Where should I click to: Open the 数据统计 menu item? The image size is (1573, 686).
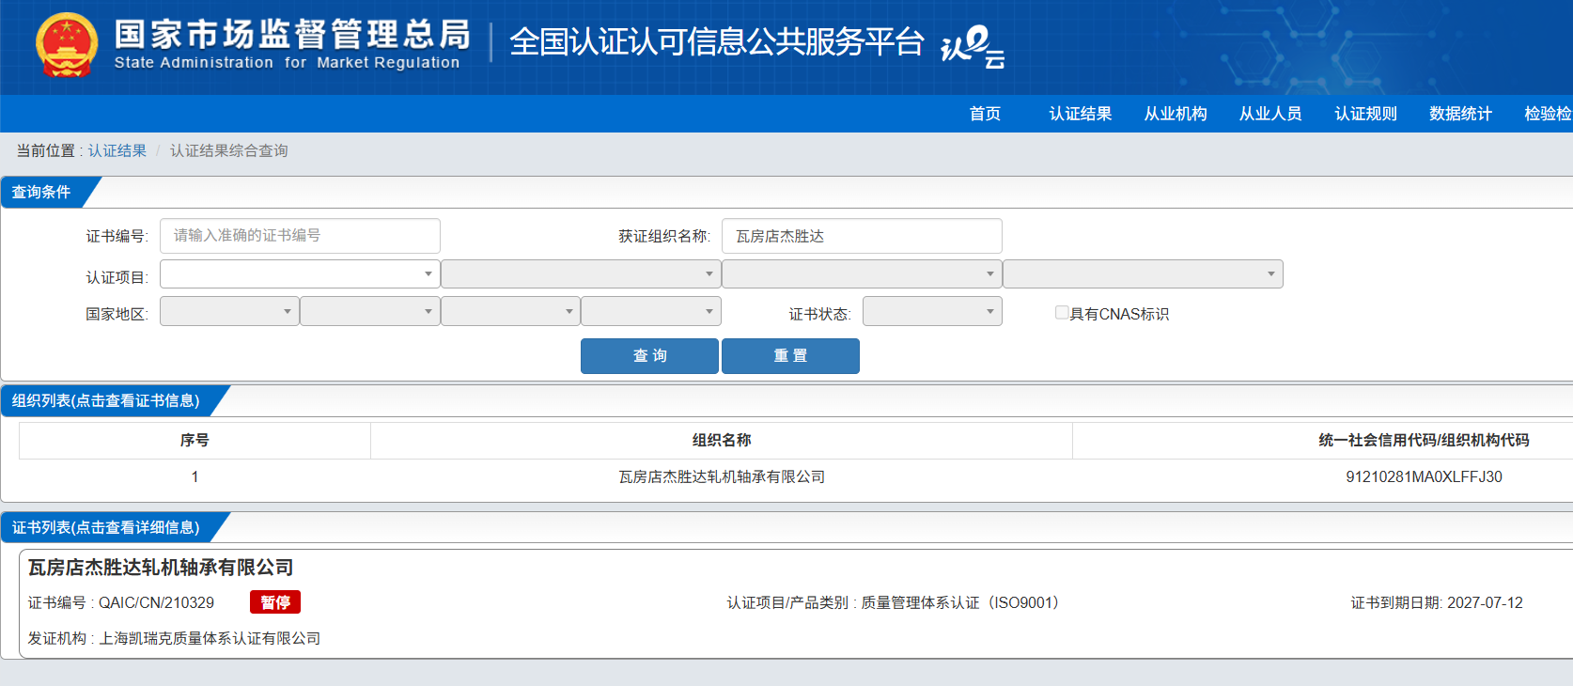pos(1461,114)
